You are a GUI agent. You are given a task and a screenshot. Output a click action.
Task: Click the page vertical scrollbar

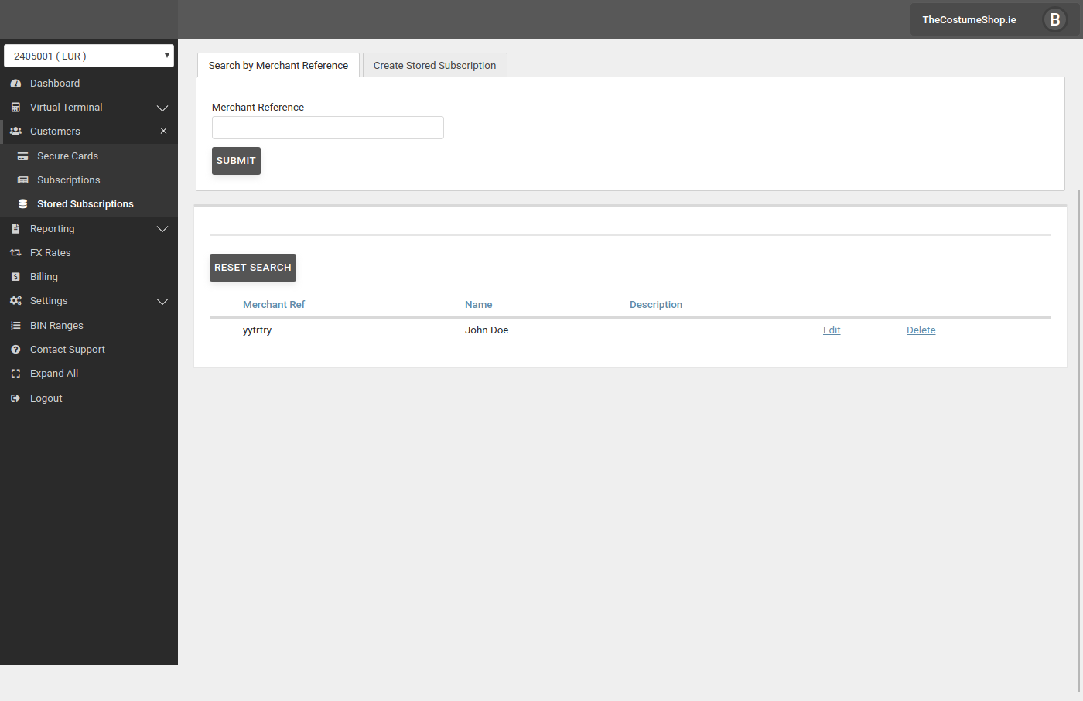pyautogui.click(x=1078, y=441)
